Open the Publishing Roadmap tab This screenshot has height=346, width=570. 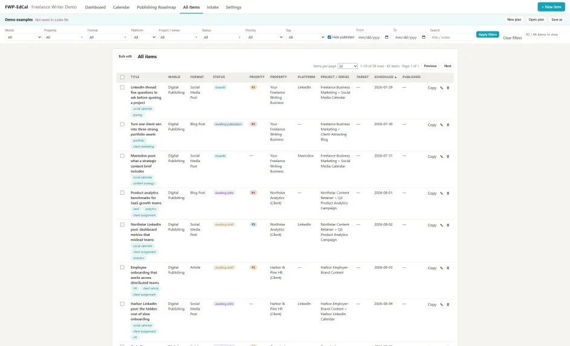[x=157, y=7]
